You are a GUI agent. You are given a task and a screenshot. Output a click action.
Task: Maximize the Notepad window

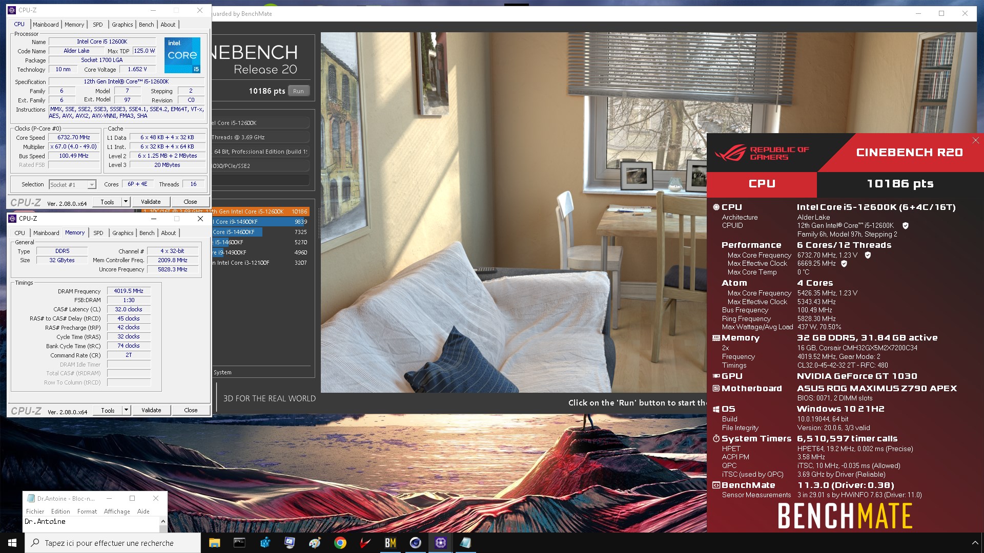coord(132,498)
